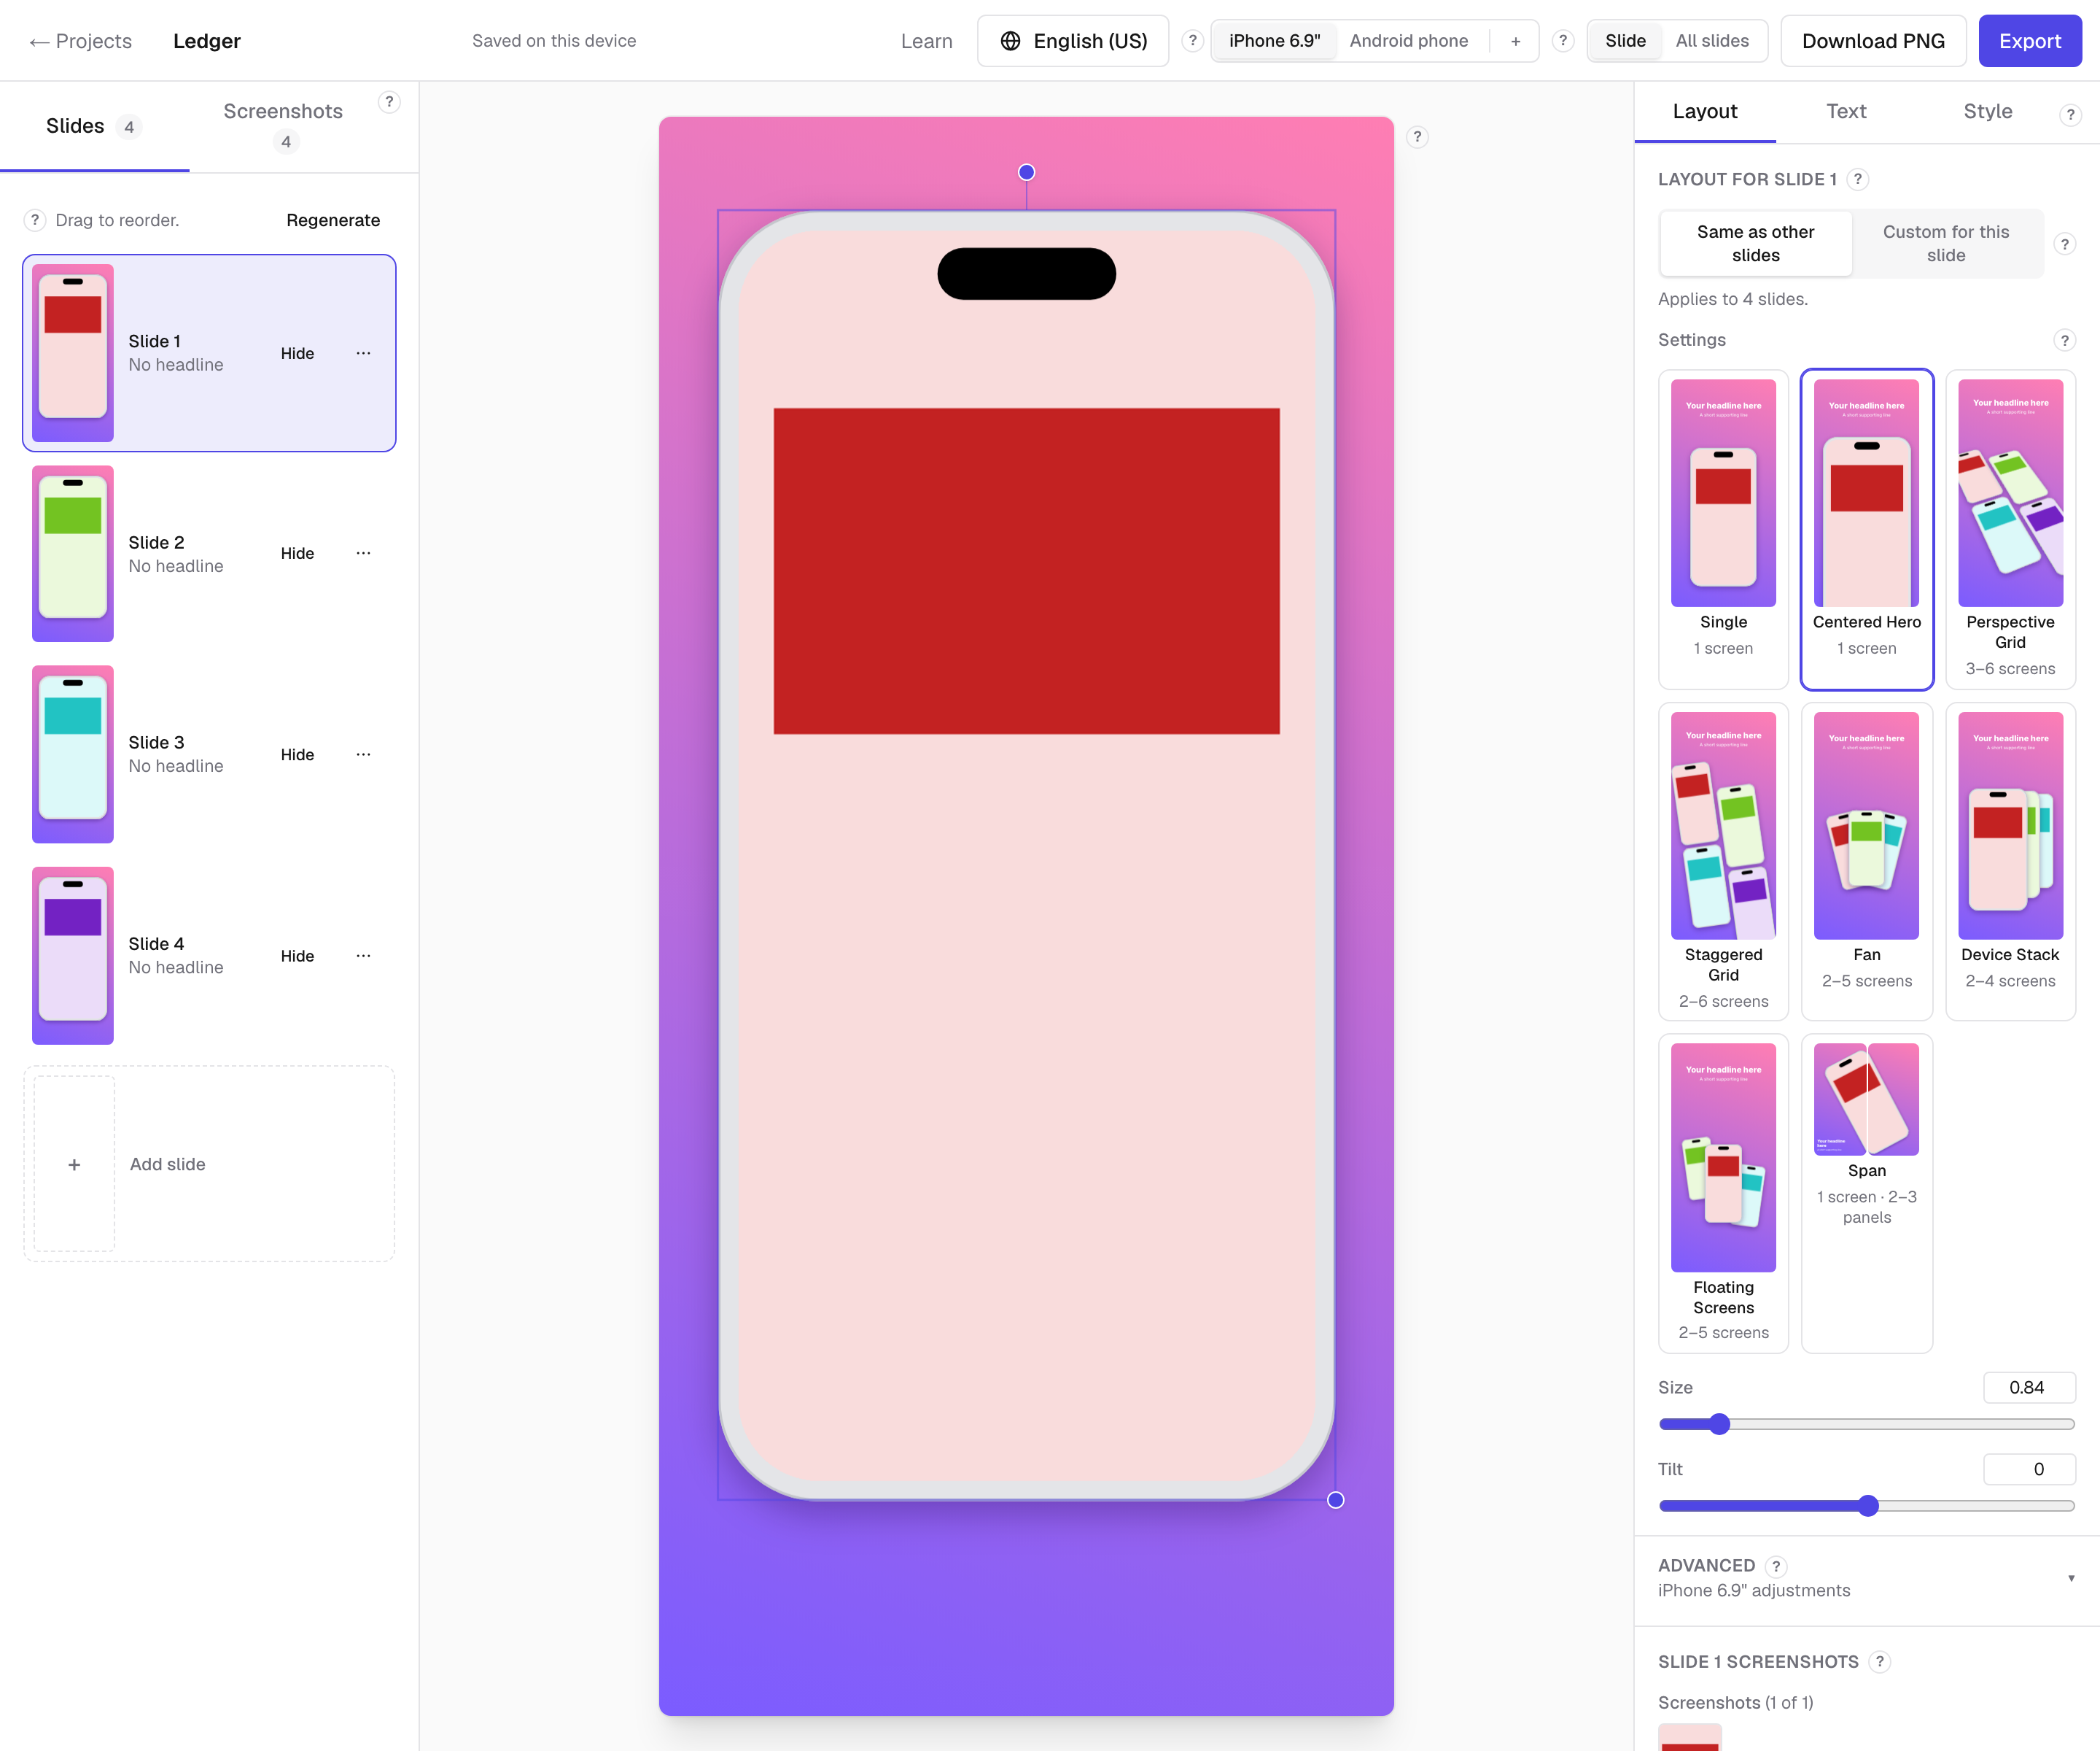Image resolution: width=2100 pixels, height=1751 pixels.
Task: Switch view to All slides mode
Action: (1712, 41)
